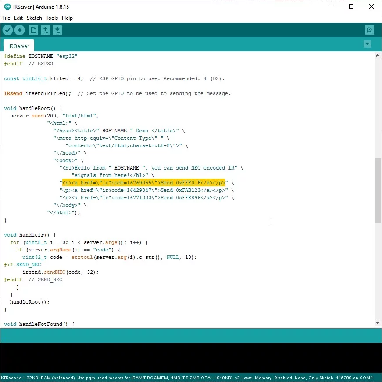Click the line with Send 0xFFE896
This screenshot has height=382, width=382.
point(146,198)
